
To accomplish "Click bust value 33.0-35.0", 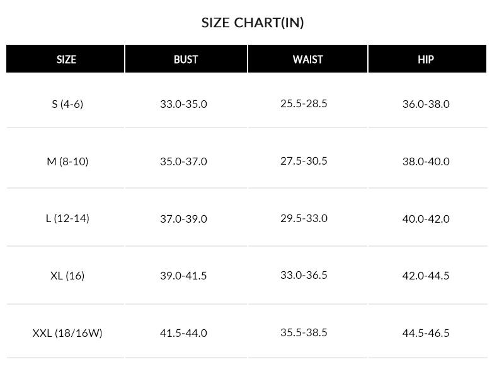I will click(183, 103).
